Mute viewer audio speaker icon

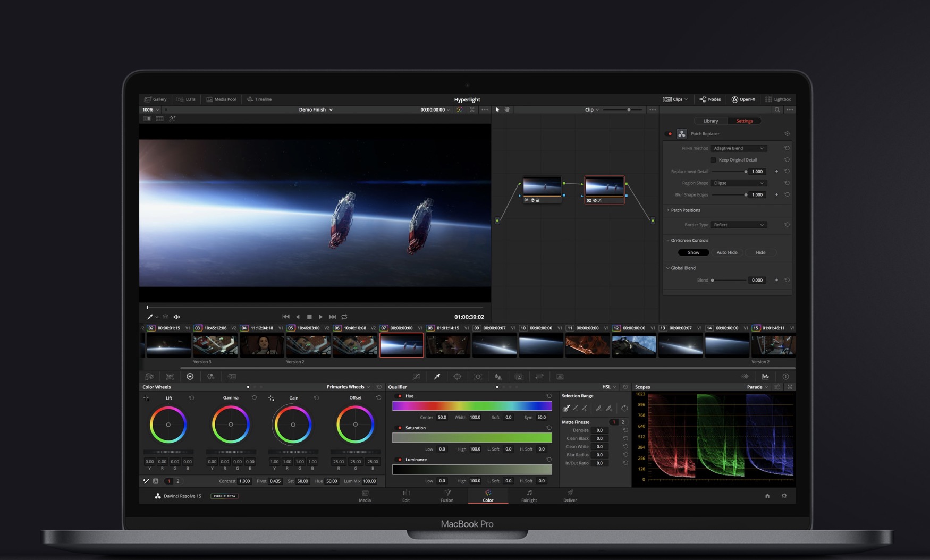point(176,317)
